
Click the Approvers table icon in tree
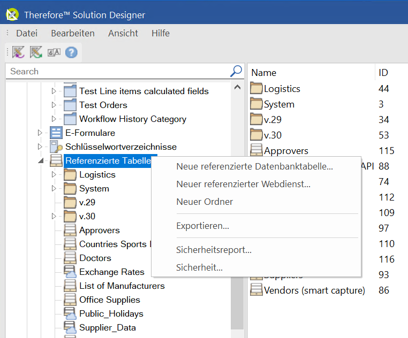[70, 230]
